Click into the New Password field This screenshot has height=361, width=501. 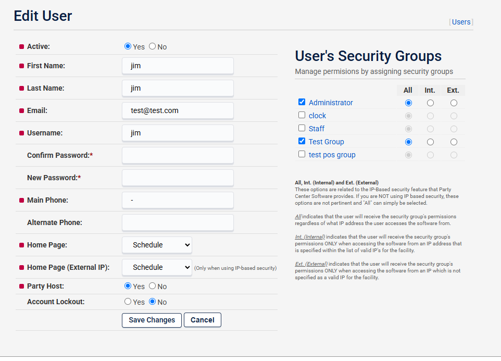coord(178,178)
